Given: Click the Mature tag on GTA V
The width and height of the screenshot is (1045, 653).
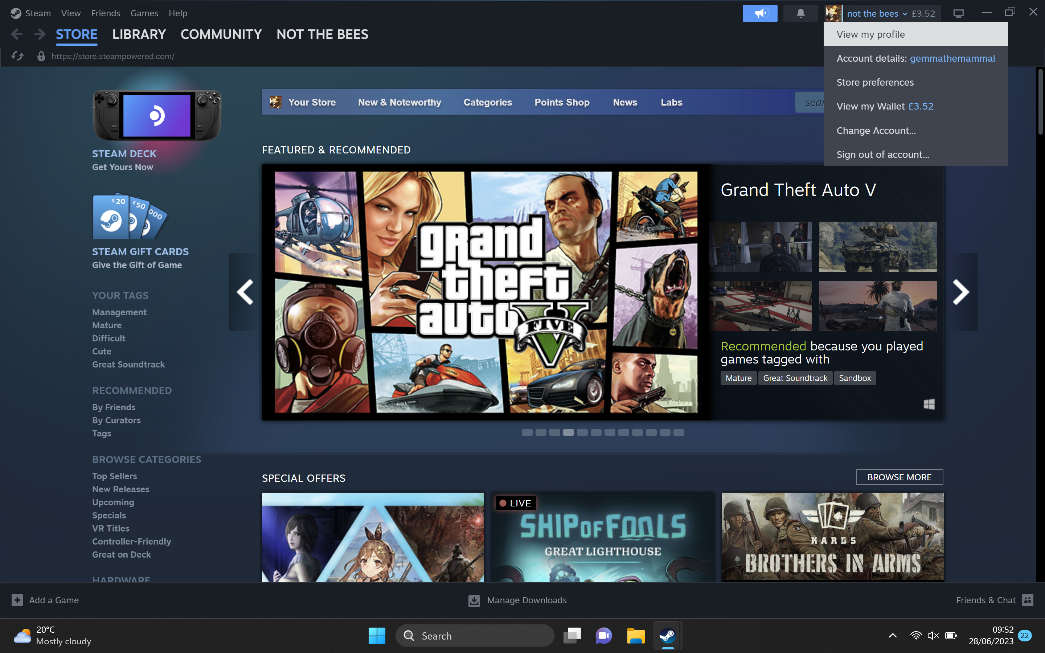Looking at the screenshot, I should coord(738,378).
